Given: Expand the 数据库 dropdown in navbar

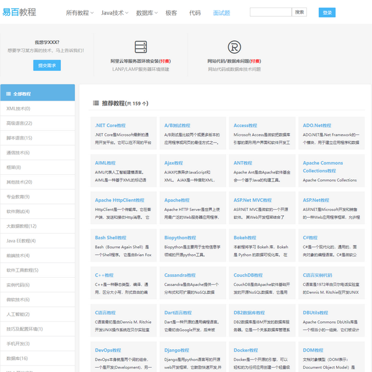Looking at the screenshot, I should [x=147, y=12].
